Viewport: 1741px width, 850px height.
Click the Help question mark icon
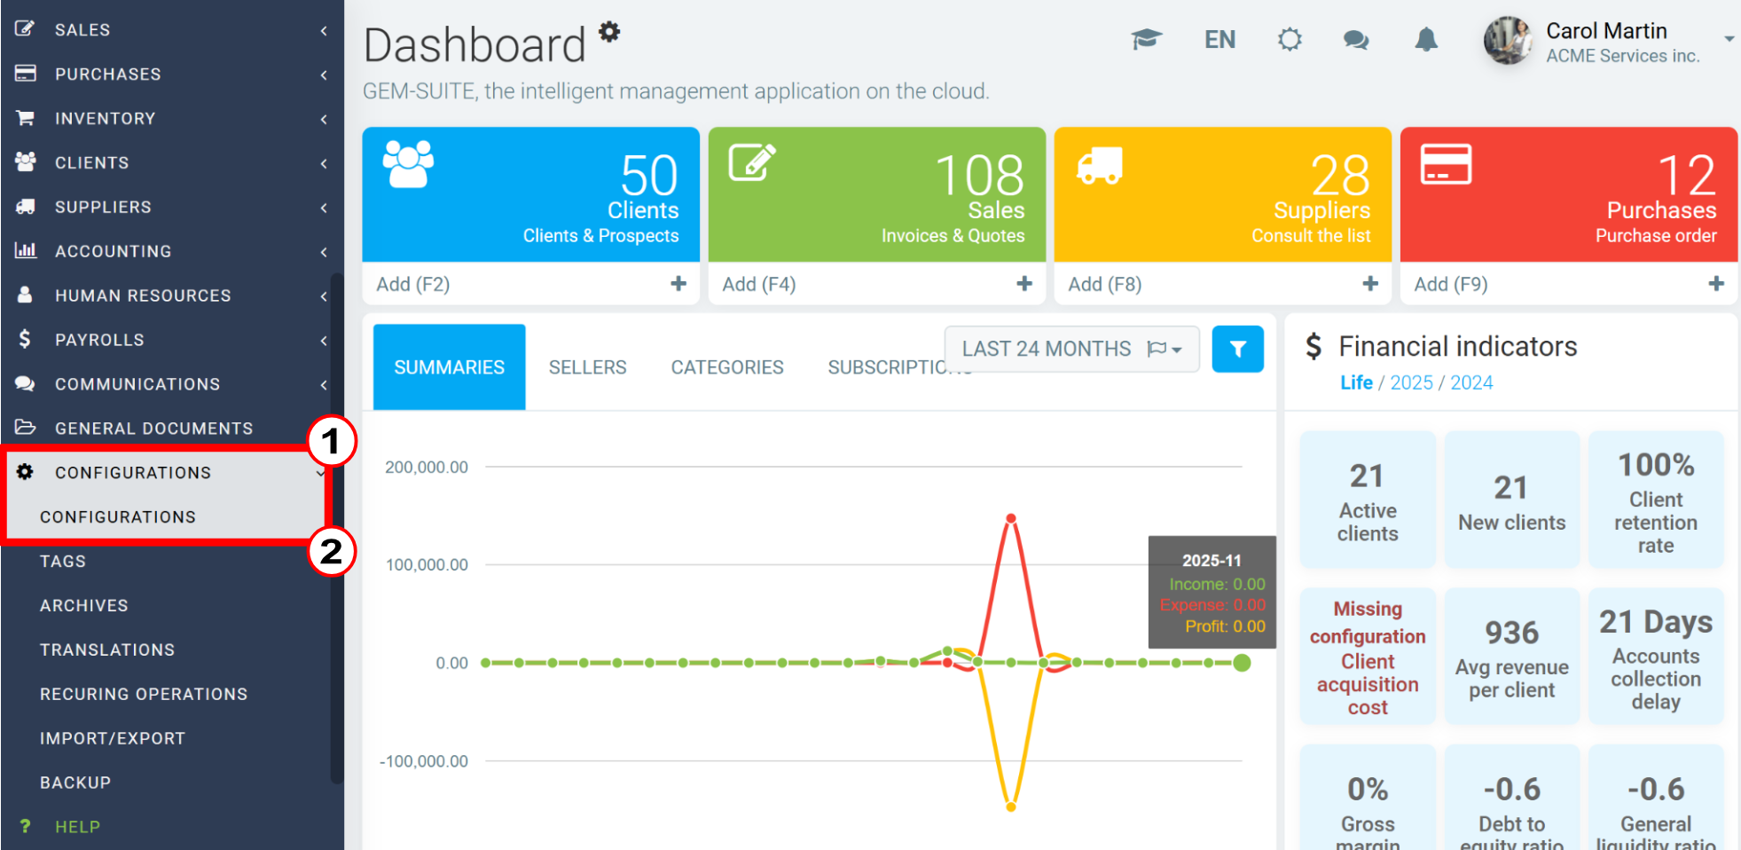point(25,826)
